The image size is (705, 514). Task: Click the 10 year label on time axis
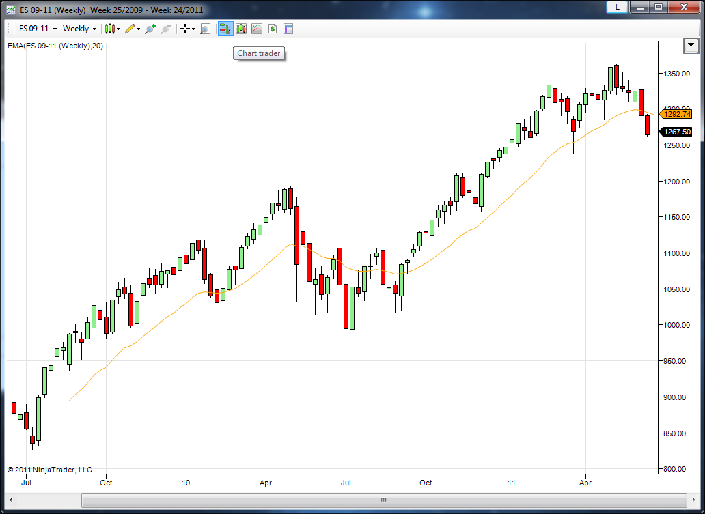point(186,483)
